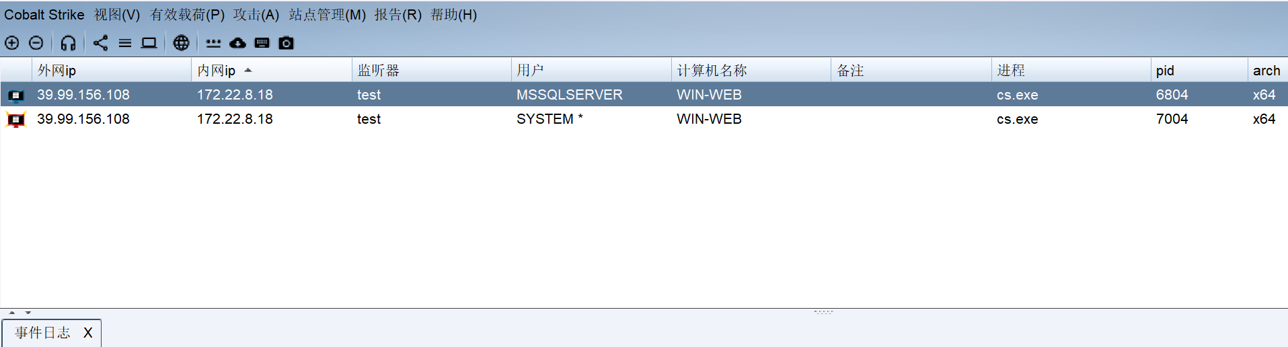Collapse panel using the small up arrow
Image resolution: width=1288 pixels, height=347 pixels.
[x=12, y=313]
